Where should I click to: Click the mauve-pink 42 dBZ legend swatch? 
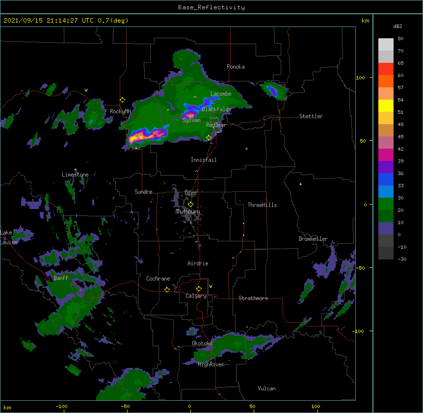(386, 143)
